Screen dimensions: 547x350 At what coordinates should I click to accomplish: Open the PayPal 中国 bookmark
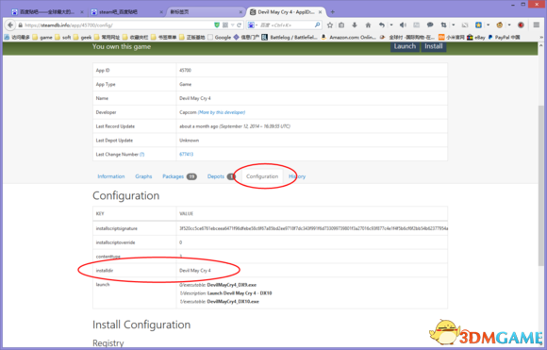click(504, 37)
